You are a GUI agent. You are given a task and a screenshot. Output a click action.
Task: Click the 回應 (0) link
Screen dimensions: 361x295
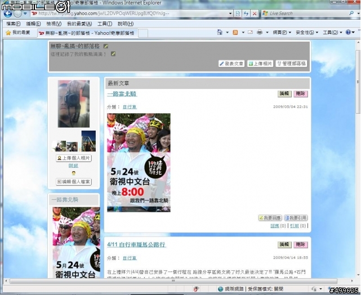[278, 226]
